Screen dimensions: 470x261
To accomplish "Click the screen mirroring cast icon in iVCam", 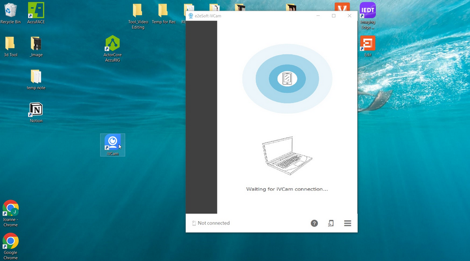I will [x=331, y=223].
